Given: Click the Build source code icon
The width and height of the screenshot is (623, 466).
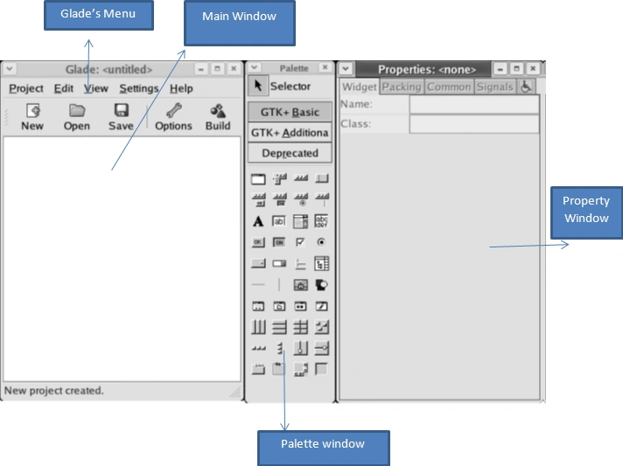Looking at the screenshot, I should tap(218, 111).
